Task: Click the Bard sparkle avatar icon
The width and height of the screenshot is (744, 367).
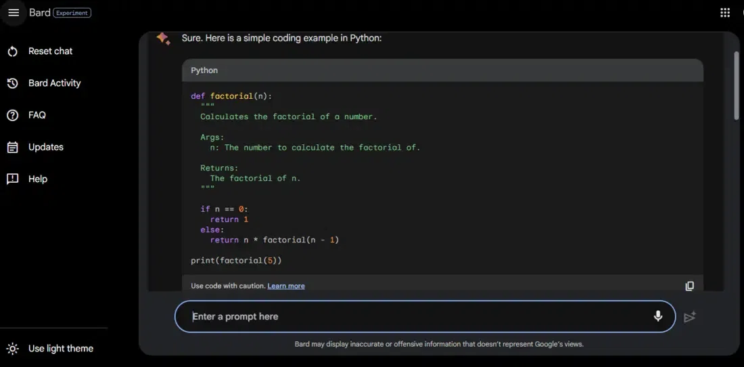Action: (x=163, y=39)
